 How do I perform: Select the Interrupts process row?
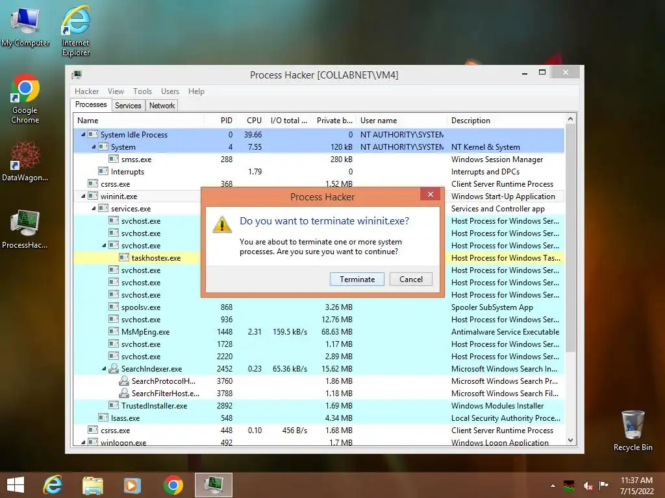coord(319,171)
